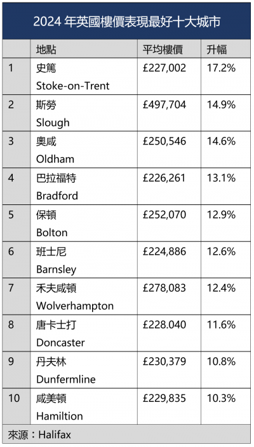Click the Stoke-on-Trent location cell
This screenshot has height=447, width=254.
click(x=84, y=76)
